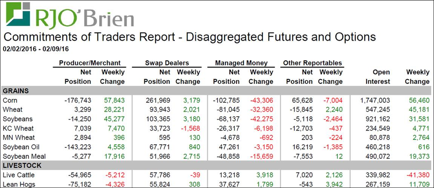Select the MN Wheat row label
The width and height of the screenshot is (434, 188).
tap(18, 137)
